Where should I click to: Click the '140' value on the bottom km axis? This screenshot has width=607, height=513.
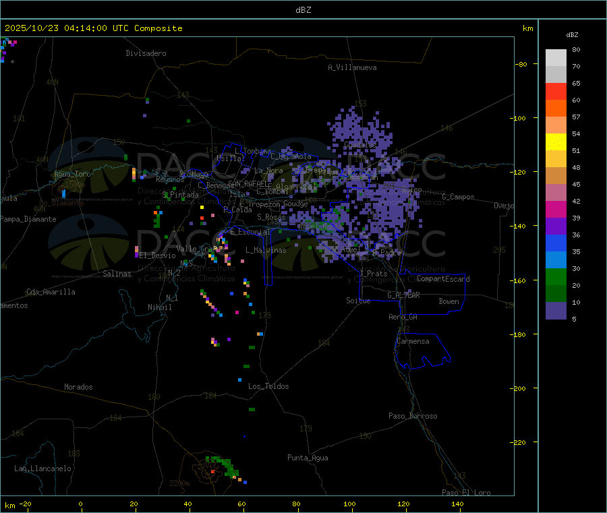click(x=457, y=504)
